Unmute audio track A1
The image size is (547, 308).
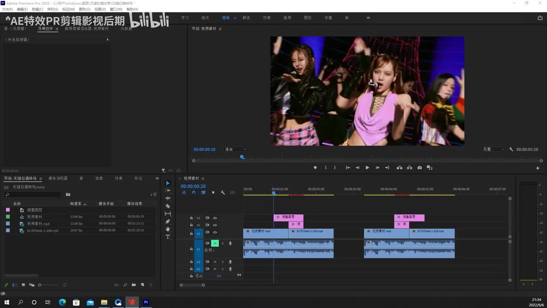[x=215, y=243]
